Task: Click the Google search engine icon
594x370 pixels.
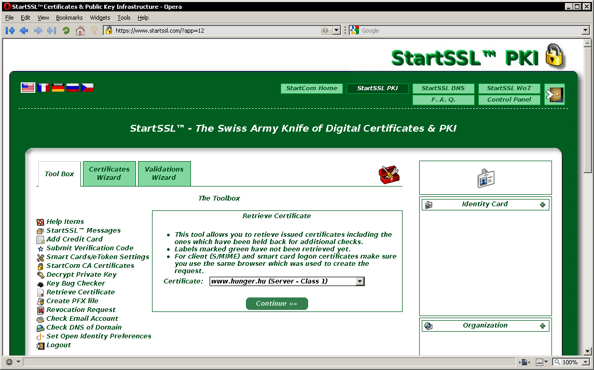Action: point(354,30)
